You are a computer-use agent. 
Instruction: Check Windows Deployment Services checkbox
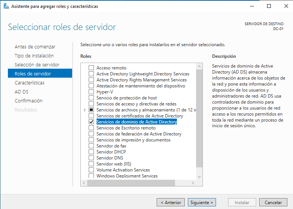click(91, 176)
